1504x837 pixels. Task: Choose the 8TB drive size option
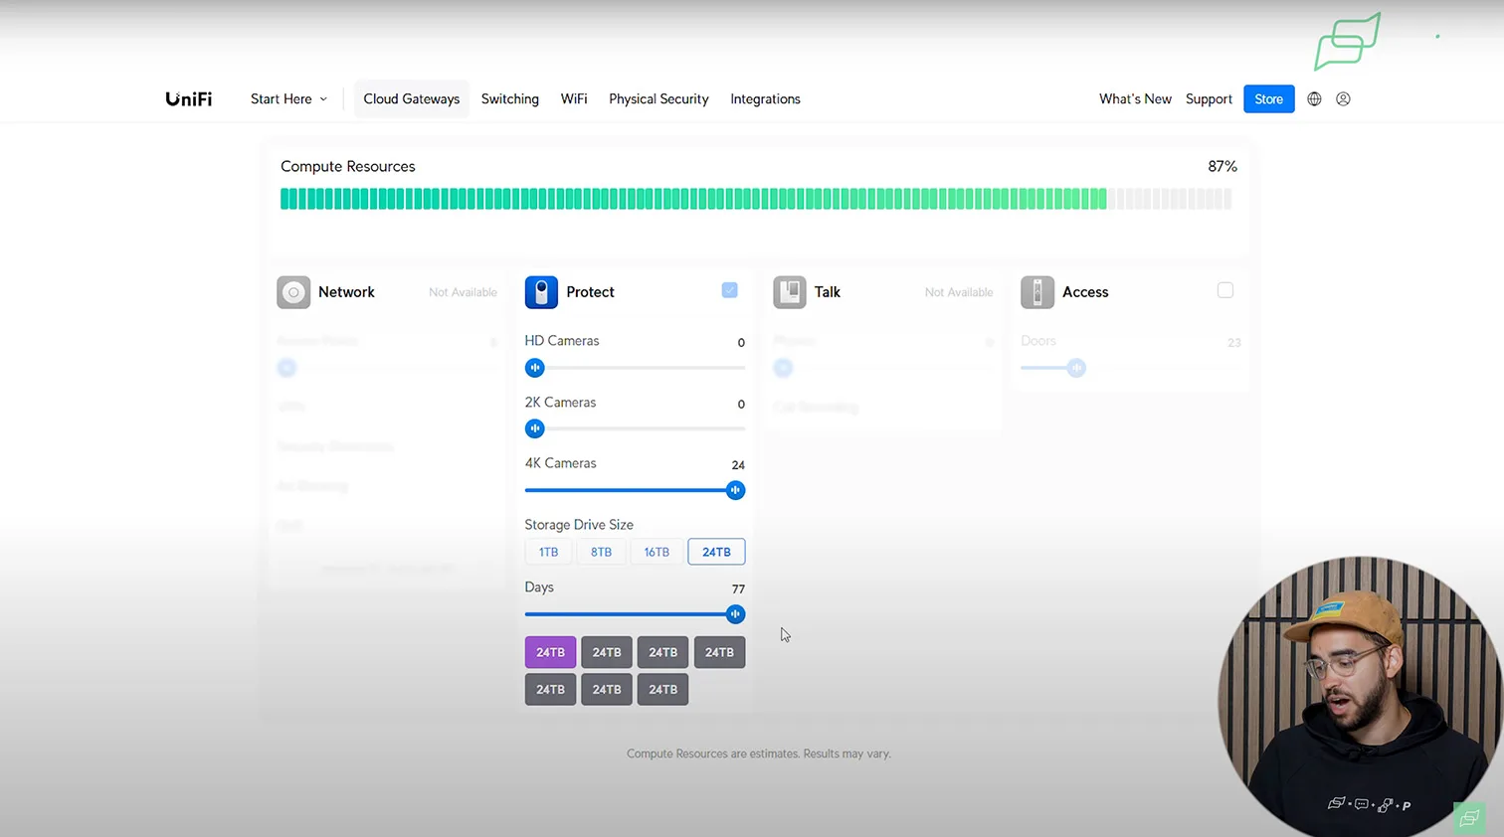pos(601,552)
